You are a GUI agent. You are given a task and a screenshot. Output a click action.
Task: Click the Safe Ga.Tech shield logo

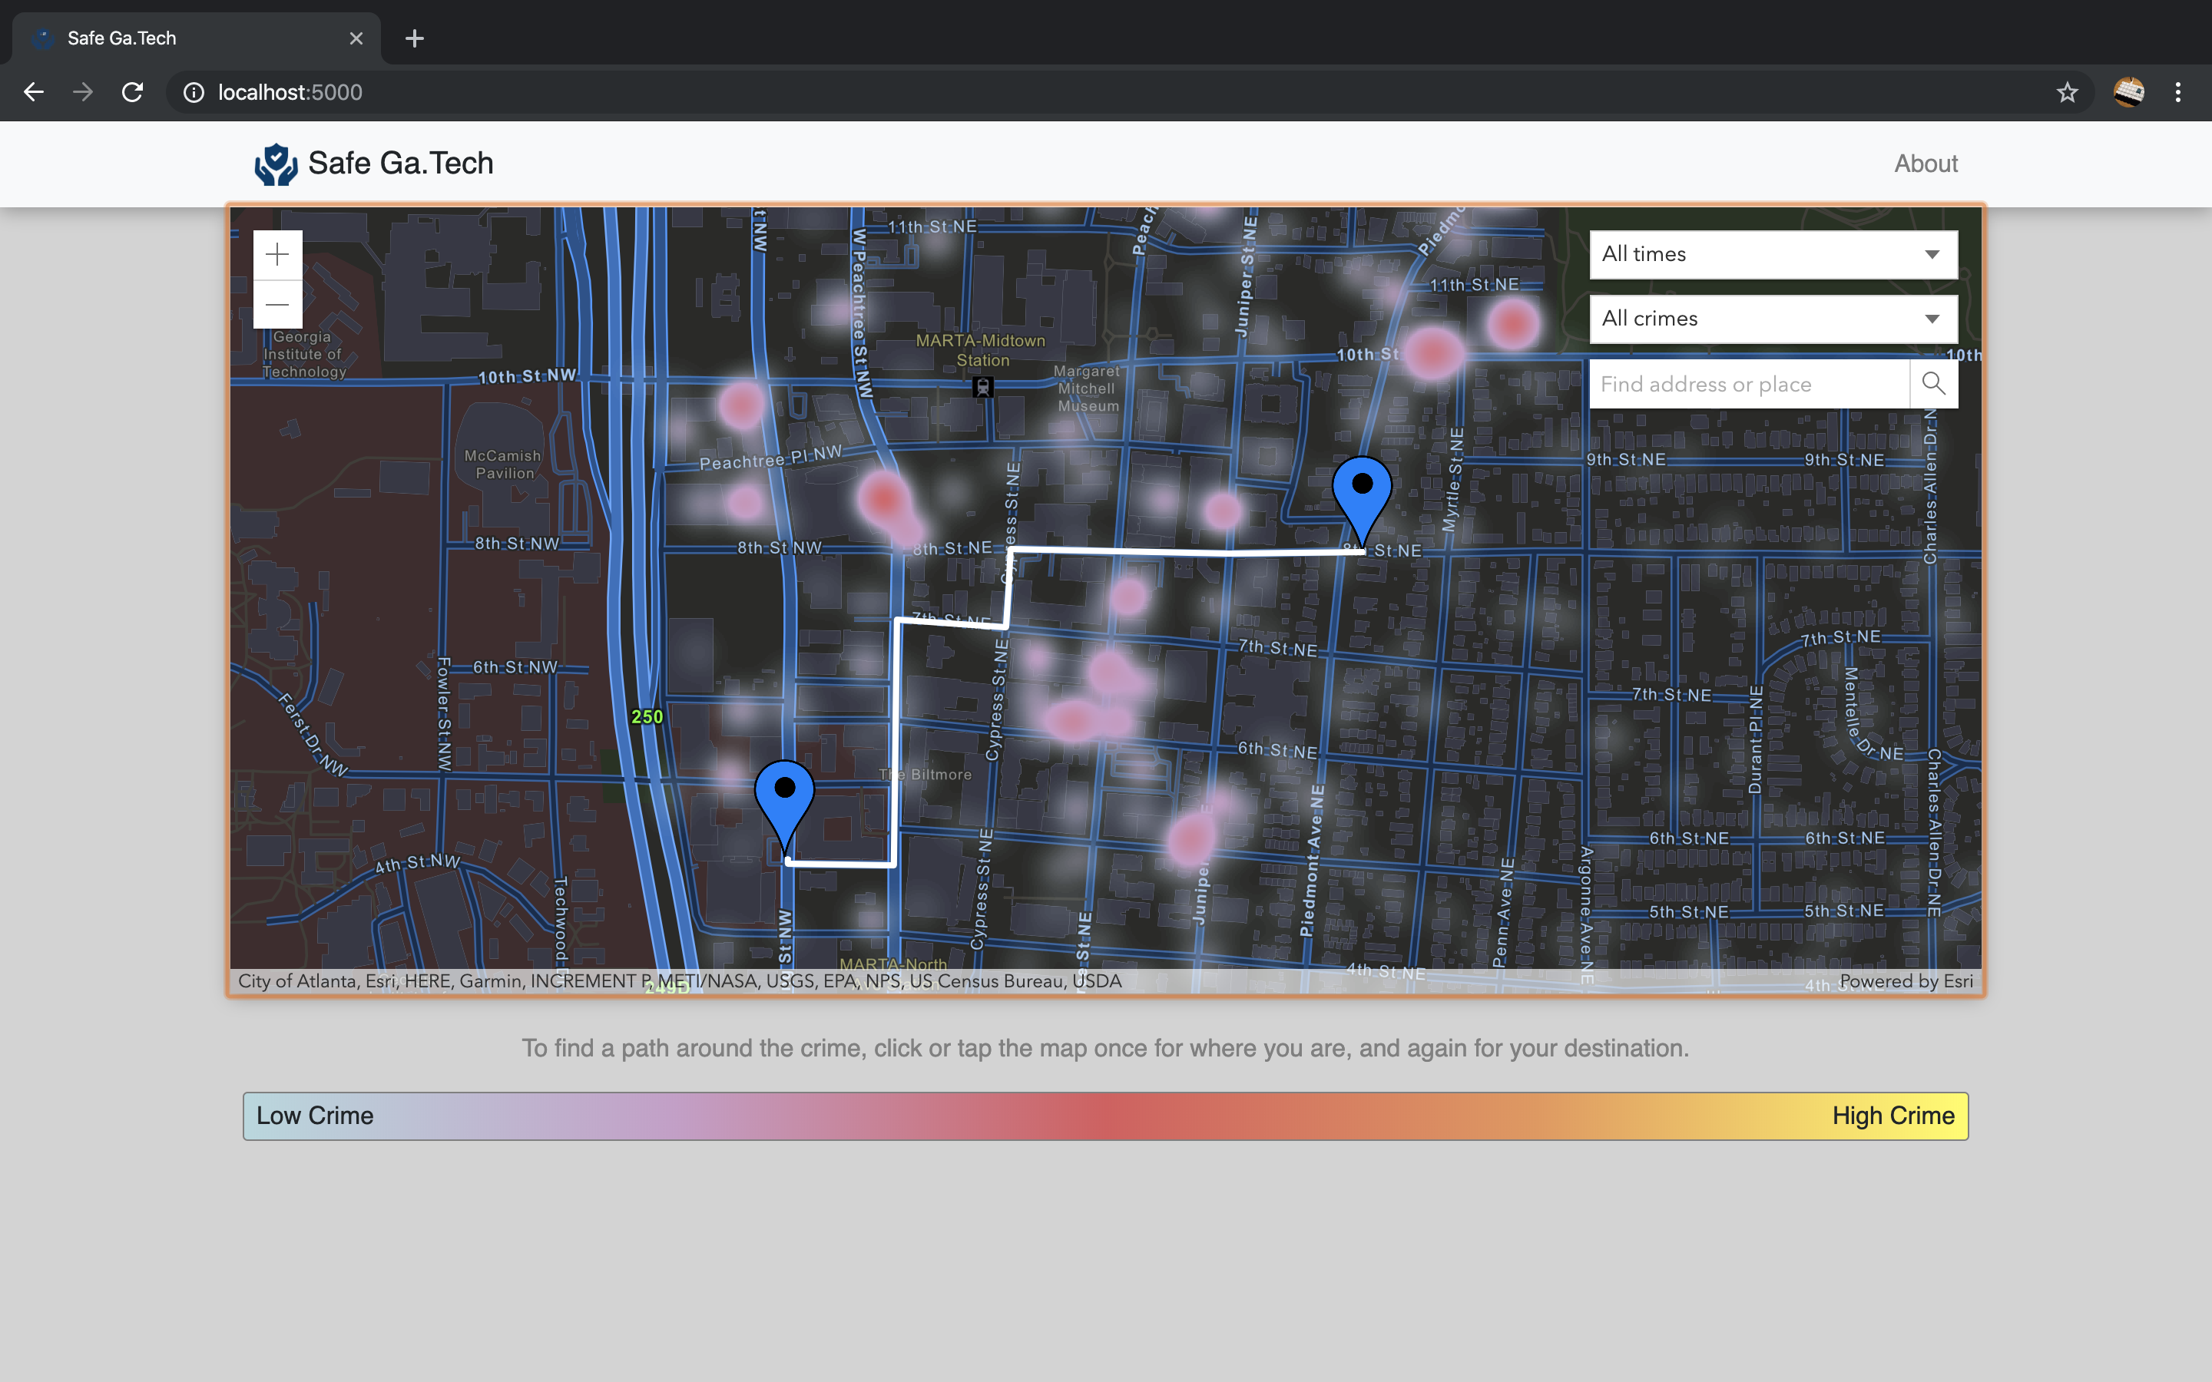(x=275, y=164)
